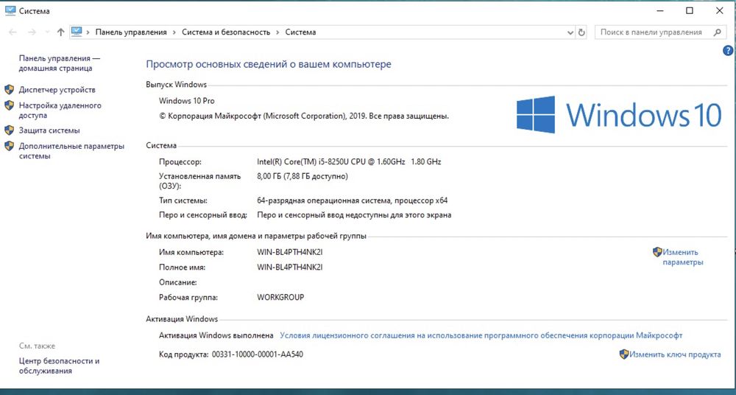Image resolution: width=736 pixels, height=395 pixels.
Task: Click shield icon beside 'Изменить параметры'
Action: click(657, 252)
